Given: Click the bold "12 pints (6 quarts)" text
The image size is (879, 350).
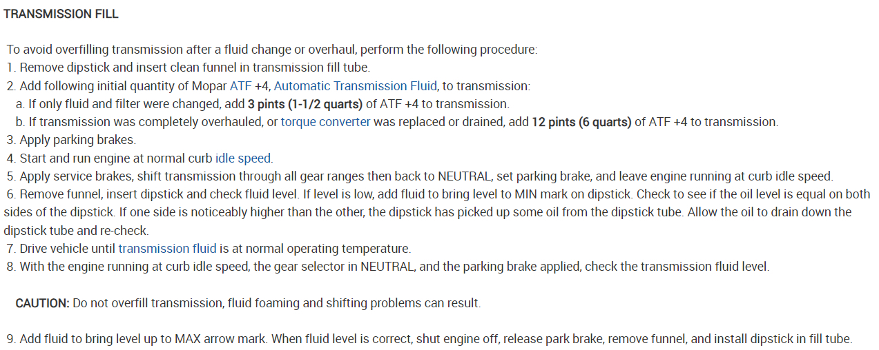Looking at the screenshot, I should click(581, 122).
